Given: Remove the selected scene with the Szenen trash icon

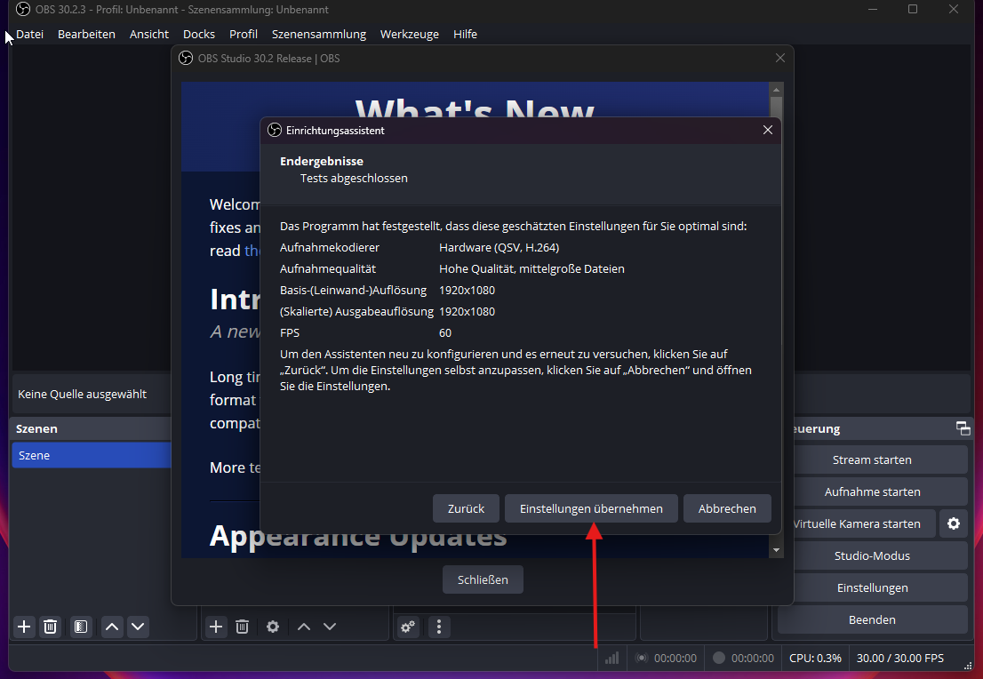Looking at the screenshot, I should coord(50,627).
